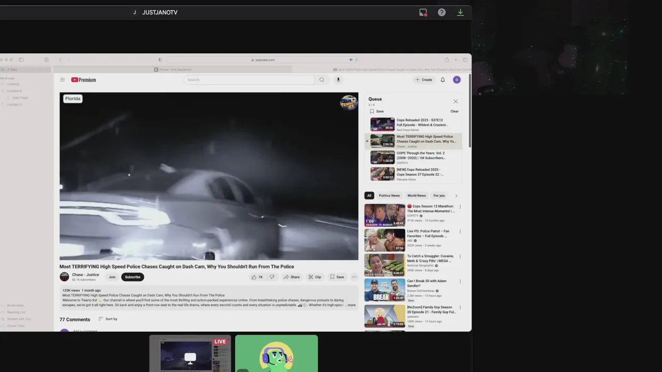662x372 pixels.
Task: Like the video (1K thumbs up)
Action: point(257,277)
